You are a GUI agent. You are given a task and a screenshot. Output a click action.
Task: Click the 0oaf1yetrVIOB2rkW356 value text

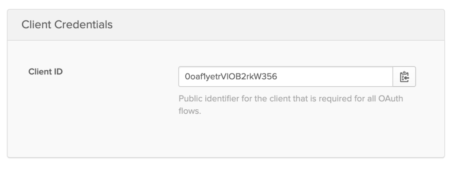coord(231,77)
